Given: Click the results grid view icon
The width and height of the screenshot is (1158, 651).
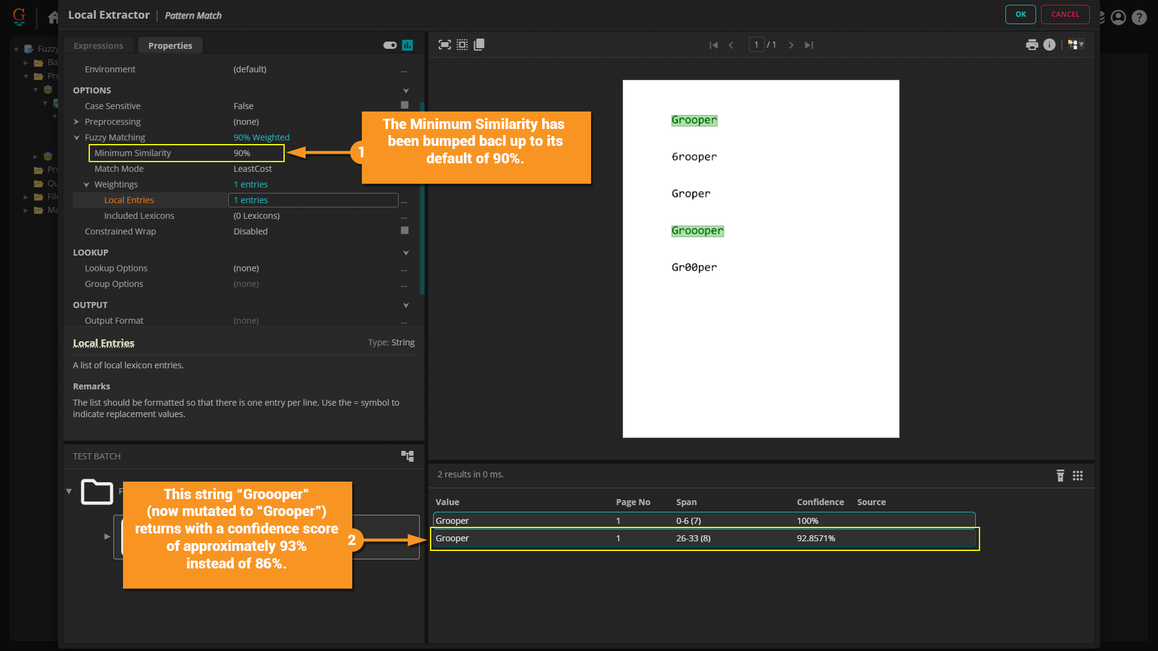Looking at the screenshot, I should click(1078, 476).
